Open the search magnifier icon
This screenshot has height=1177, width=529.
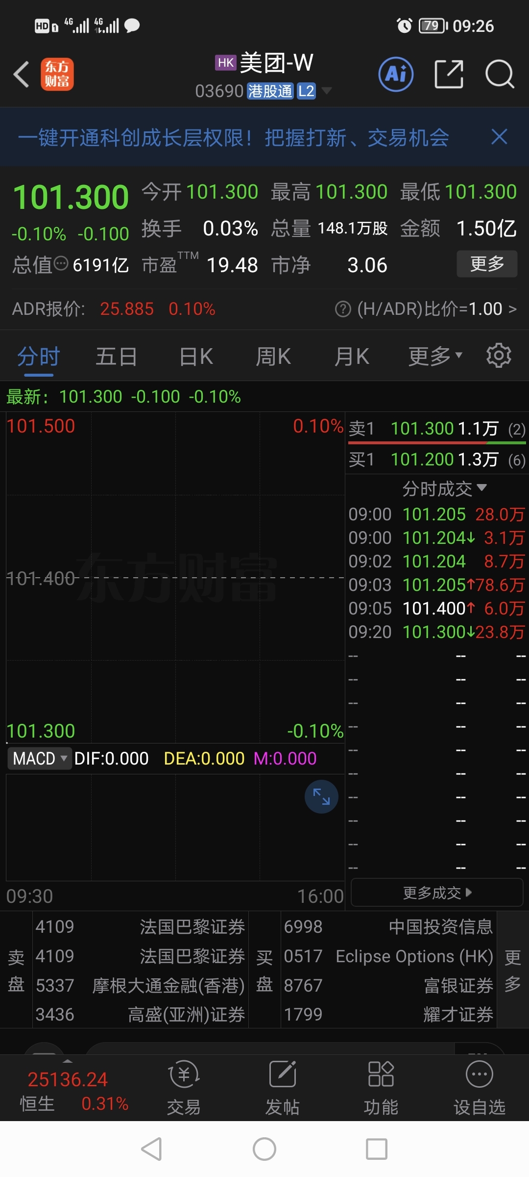[500, 75]
